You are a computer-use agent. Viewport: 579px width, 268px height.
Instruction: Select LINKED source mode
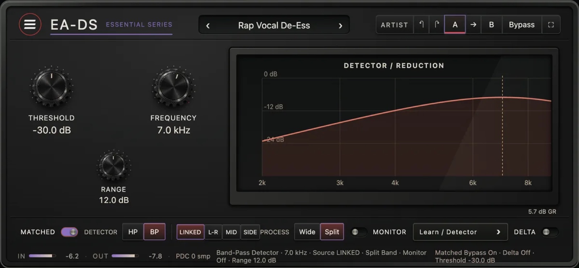click(x=190, y=232)
